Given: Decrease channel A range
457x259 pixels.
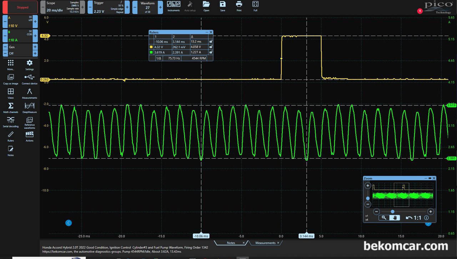Looking at the screenshot, I should [5, 21].
